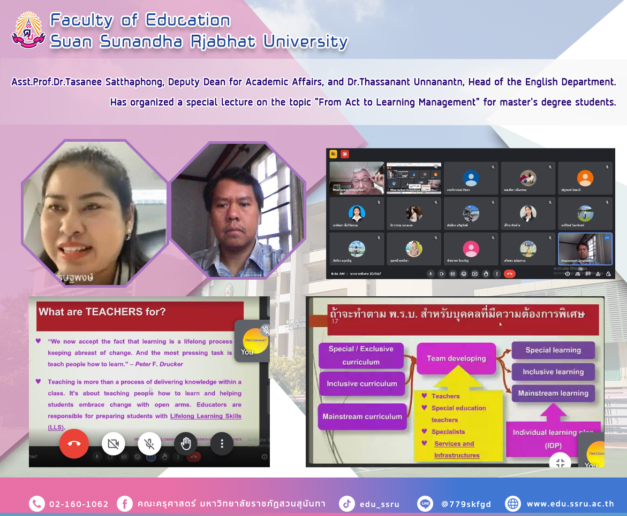Open the large three-dot more options menu
Image resolution: width=627 pixels, height=516 pixels.
pos(222,443)
